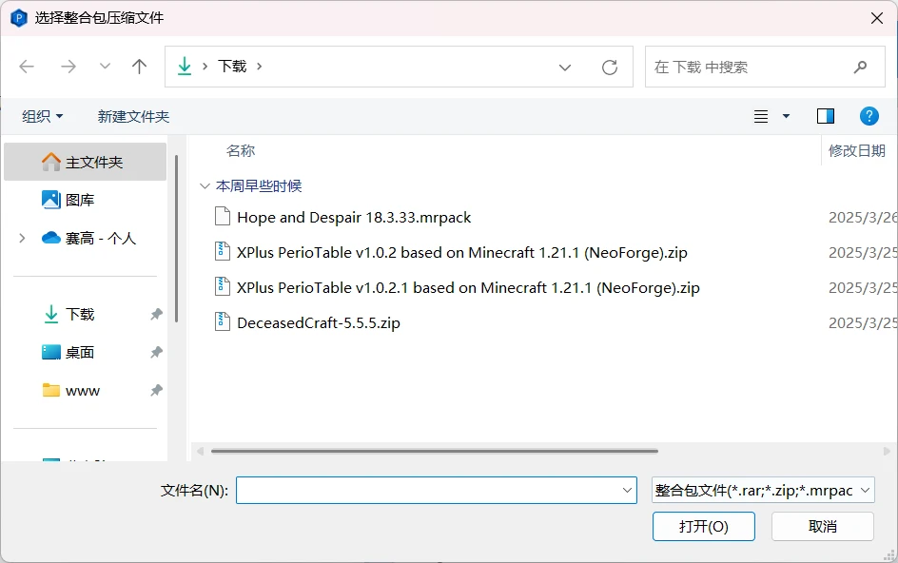Click pin icon next to 下载
Image resolution: width=898 pixels, height=563 pixels.
pyautogui.click(x=156, y=314)
